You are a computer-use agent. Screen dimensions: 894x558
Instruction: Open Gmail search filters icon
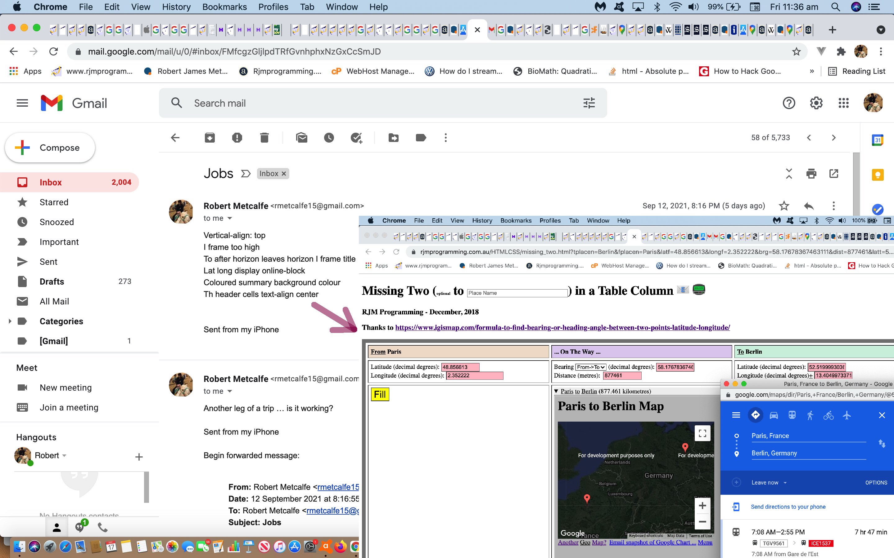click(588, 103)
